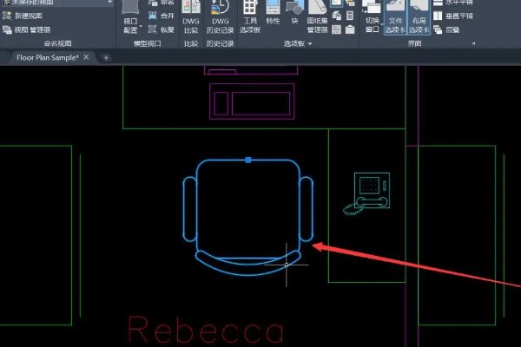Expand the Viewport Configuration (视口配置) dropdown

point(130,28)
